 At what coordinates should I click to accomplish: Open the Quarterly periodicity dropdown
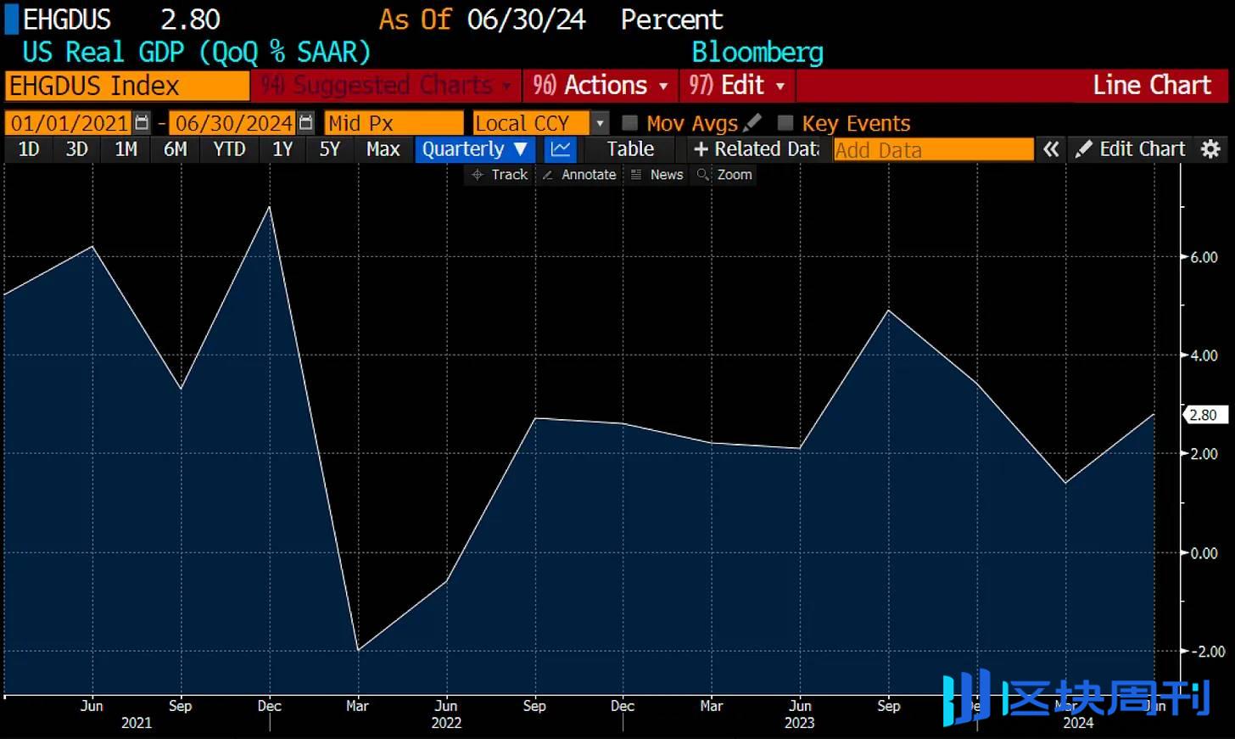[475, 149]
